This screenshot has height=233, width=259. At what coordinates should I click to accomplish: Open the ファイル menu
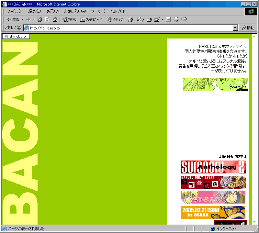15,11
